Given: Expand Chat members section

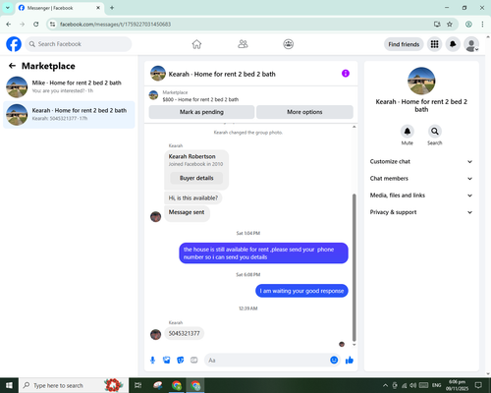Looking at the screenshot, I should pyautogui.click(x=421, y=179).
